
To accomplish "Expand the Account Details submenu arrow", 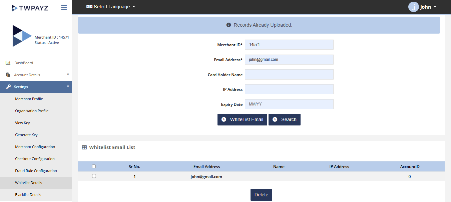I will coord(68,75).
